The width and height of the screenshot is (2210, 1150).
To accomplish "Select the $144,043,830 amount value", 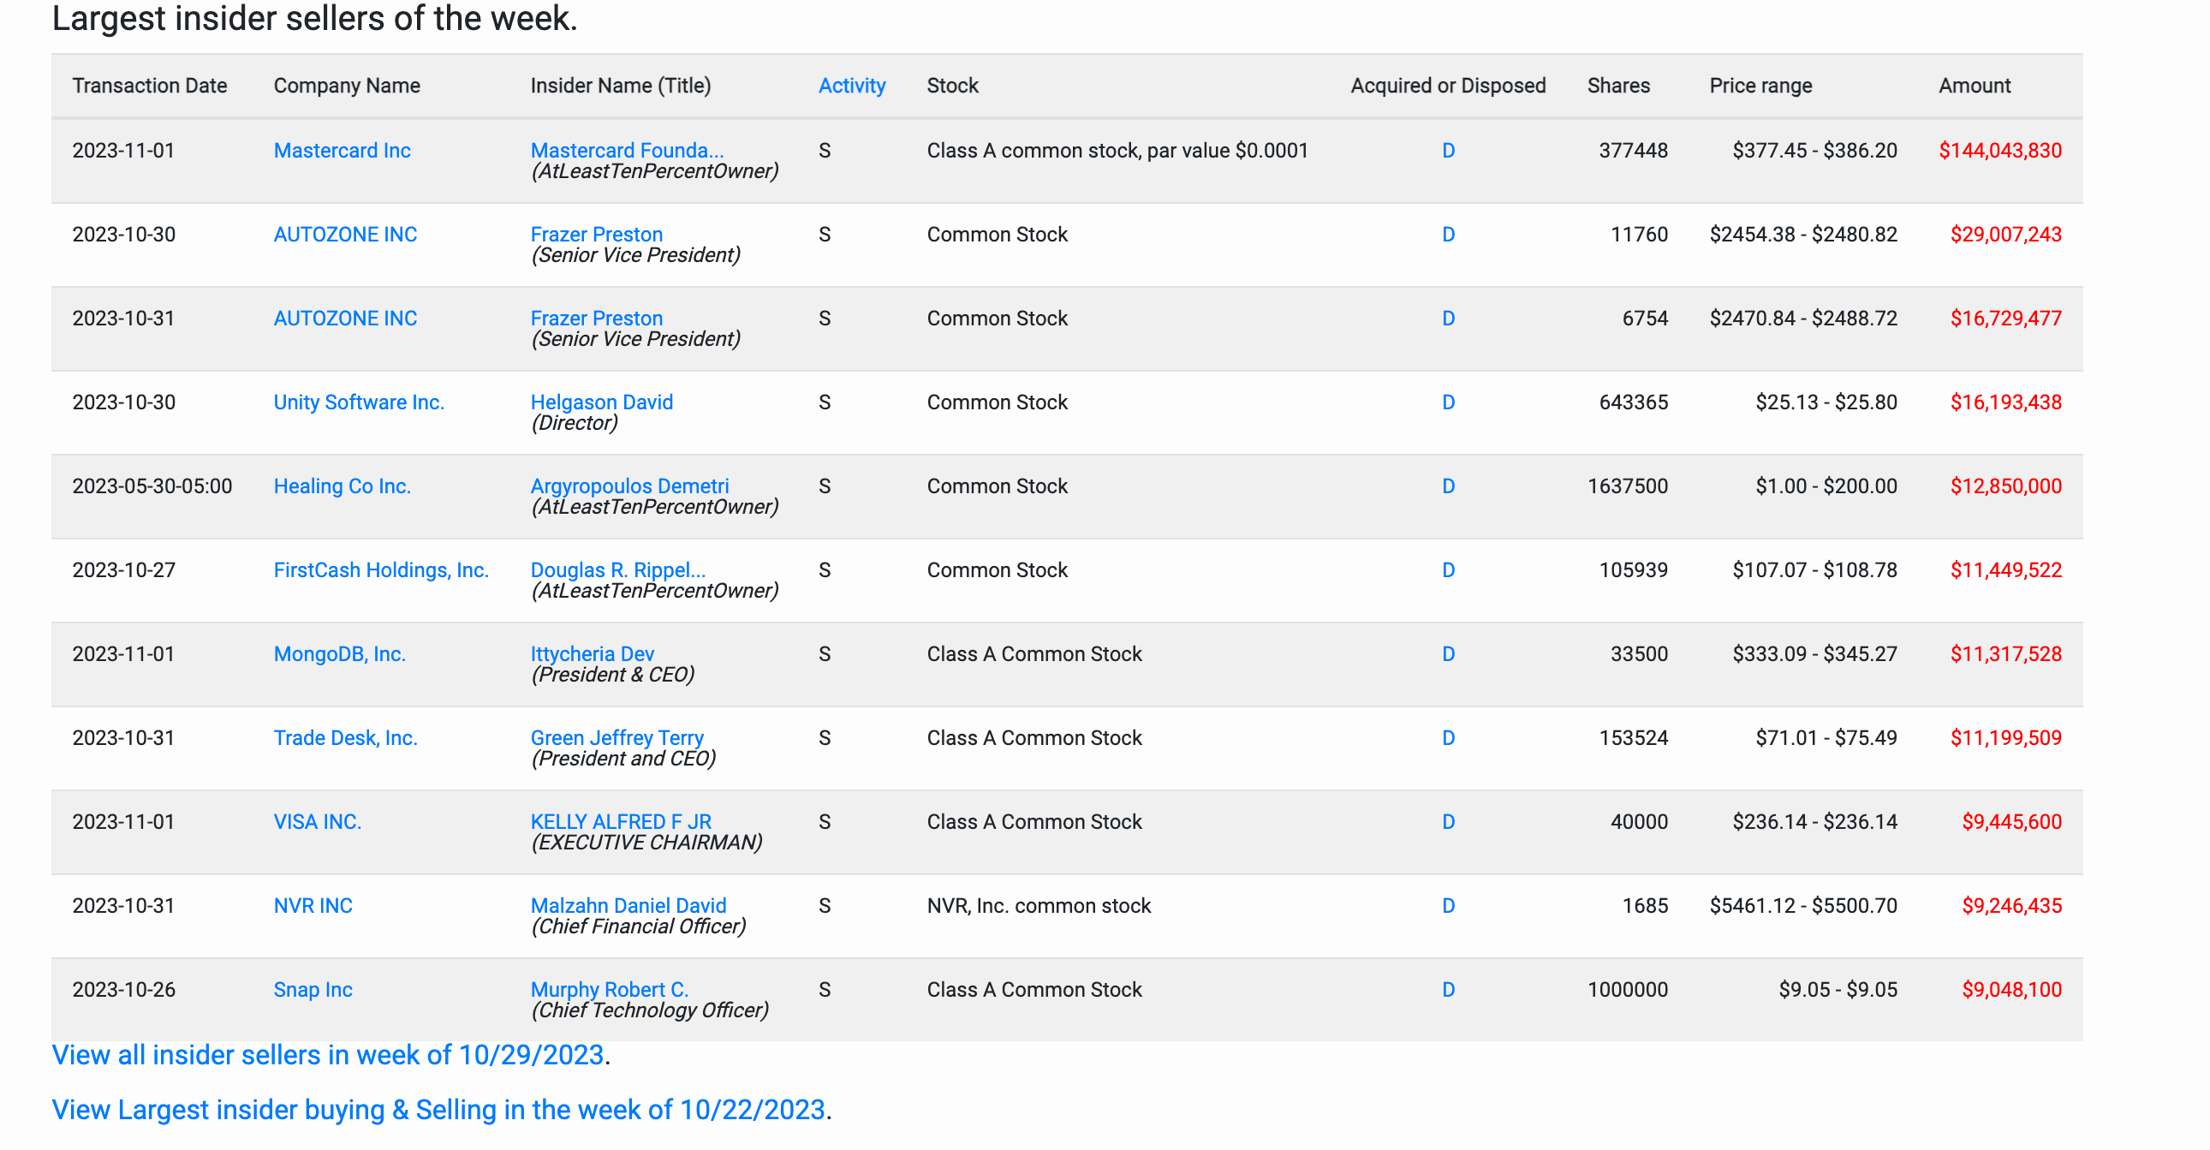I will (2000, 150).
